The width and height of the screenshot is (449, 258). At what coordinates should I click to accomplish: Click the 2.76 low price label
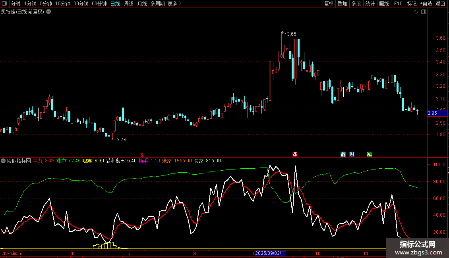(x=122, y=140)
